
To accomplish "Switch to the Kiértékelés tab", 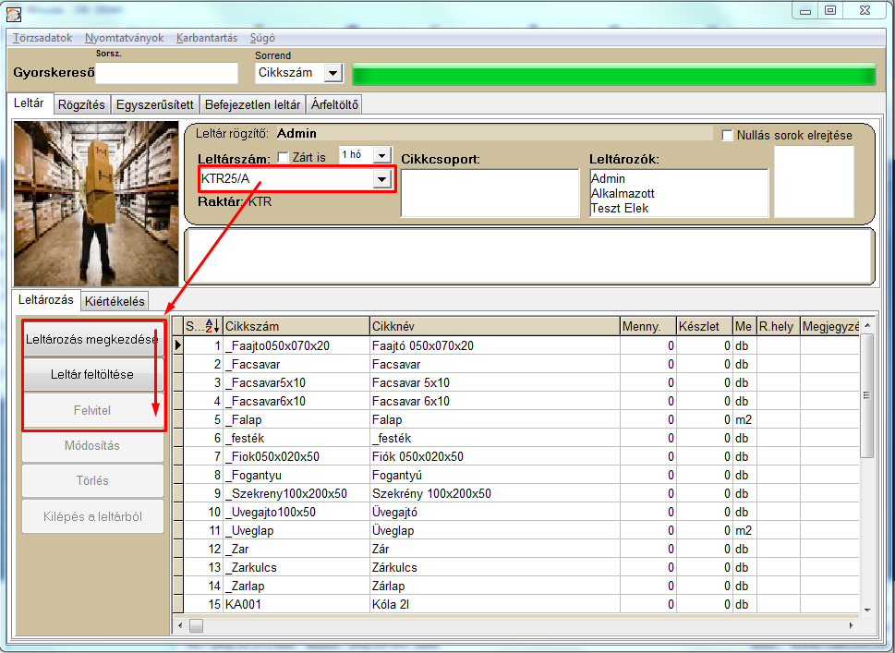I will [x=115, y=301].
